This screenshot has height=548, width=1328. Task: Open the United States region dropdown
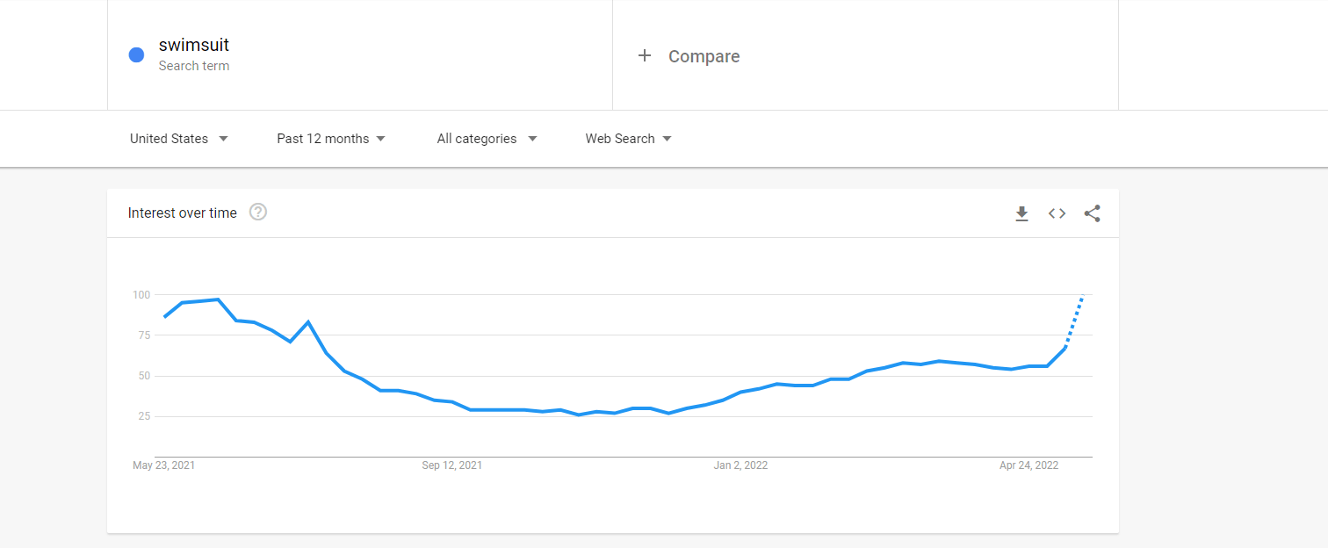(179, 139)
